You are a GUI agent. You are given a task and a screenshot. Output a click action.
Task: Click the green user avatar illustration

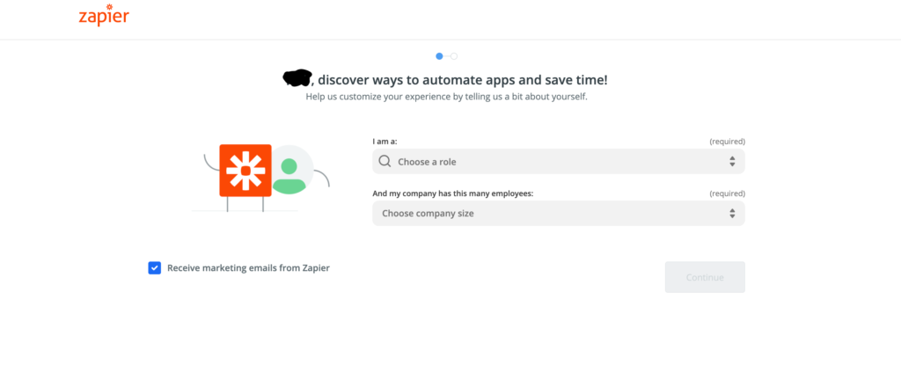pos(289,174)
